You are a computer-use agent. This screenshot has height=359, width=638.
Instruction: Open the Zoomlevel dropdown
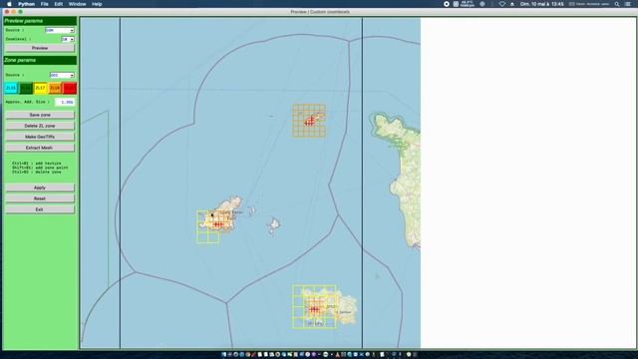pyautogui.click(x=68, y=40)
